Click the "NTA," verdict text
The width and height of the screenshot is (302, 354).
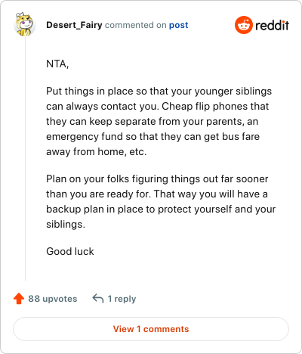click(x=57, y=64)
